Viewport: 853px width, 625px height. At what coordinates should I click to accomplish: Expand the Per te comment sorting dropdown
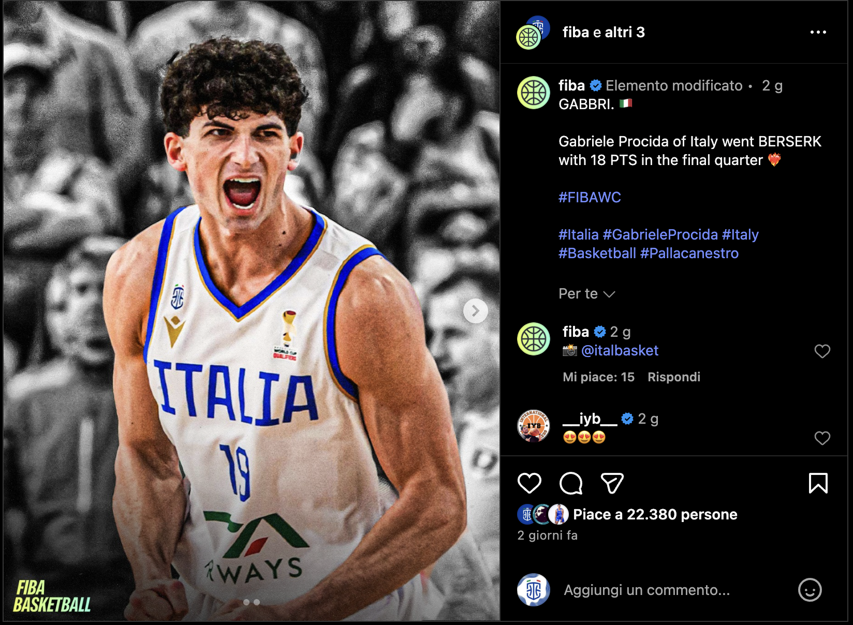(x=586, y=294)
